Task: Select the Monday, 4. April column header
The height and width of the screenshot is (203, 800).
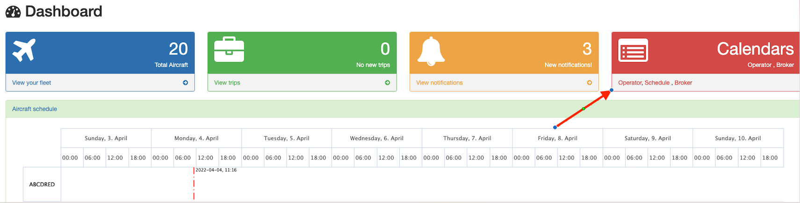Action: point(196,138)
